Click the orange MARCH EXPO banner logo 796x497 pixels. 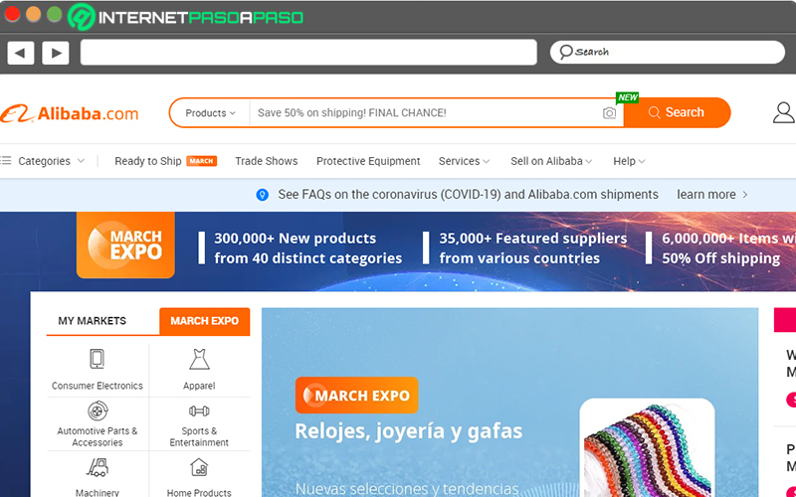click(x=125, y=245)
